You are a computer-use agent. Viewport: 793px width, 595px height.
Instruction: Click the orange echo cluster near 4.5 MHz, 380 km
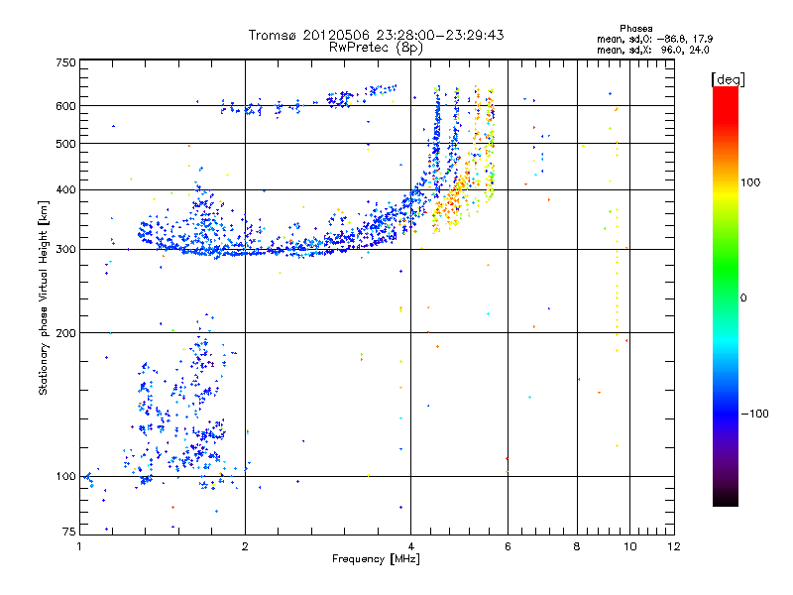[x=450, y=202]
